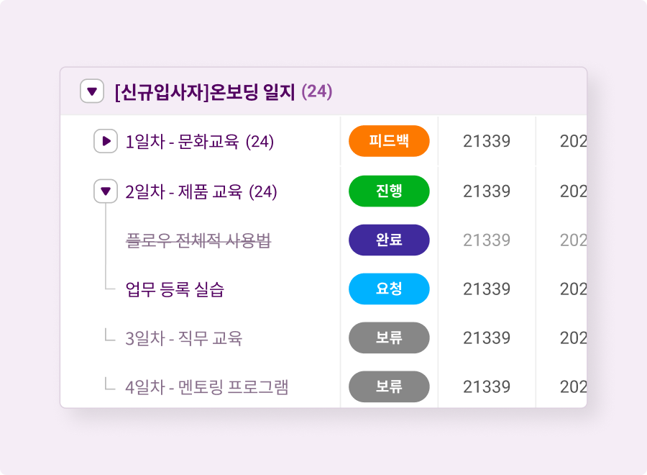The image size is (647, 475).
Task: Select the 3일차 - 직무 교육 item
Action: point(183,338)
